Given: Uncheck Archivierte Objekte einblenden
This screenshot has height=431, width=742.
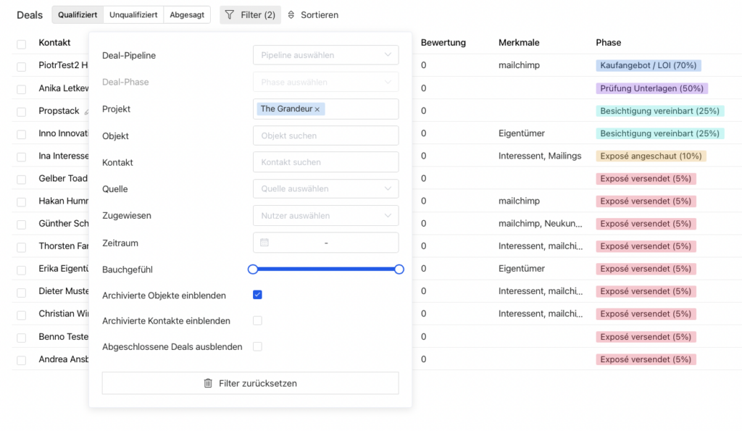Looking at the screenshot, I should pos(257,296).
